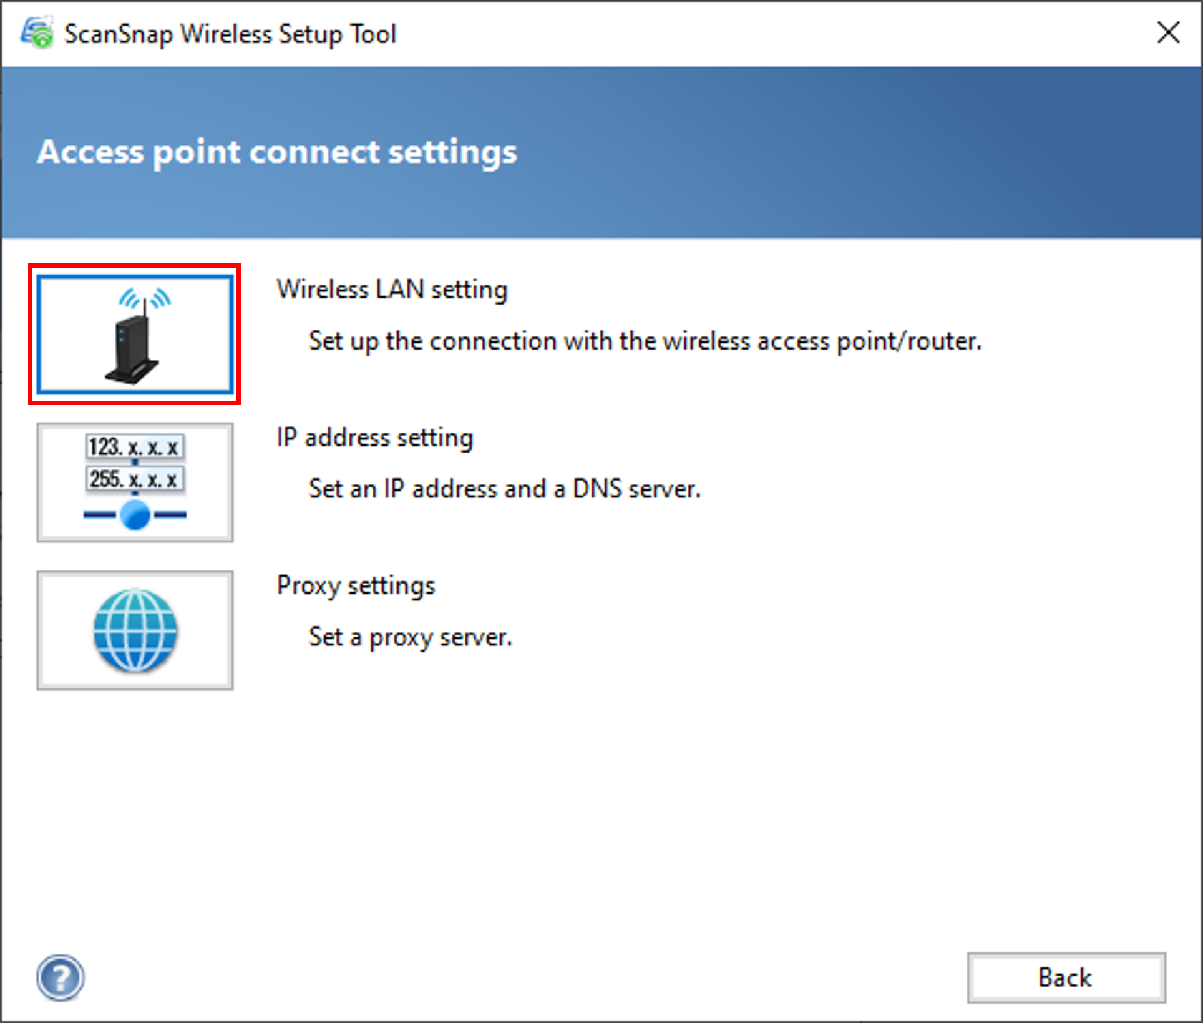This screenshot has height=1023, width=1203.
Task: Click 'Set a proxy server.' description
Action: tap(411, 637)
